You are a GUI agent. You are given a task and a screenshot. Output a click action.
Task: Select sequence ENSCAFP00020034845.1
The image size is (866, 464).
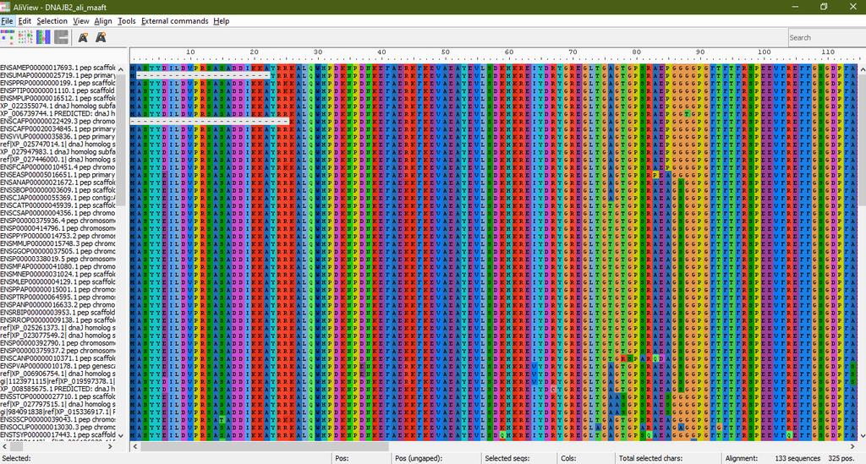click(x=58, y=128)
